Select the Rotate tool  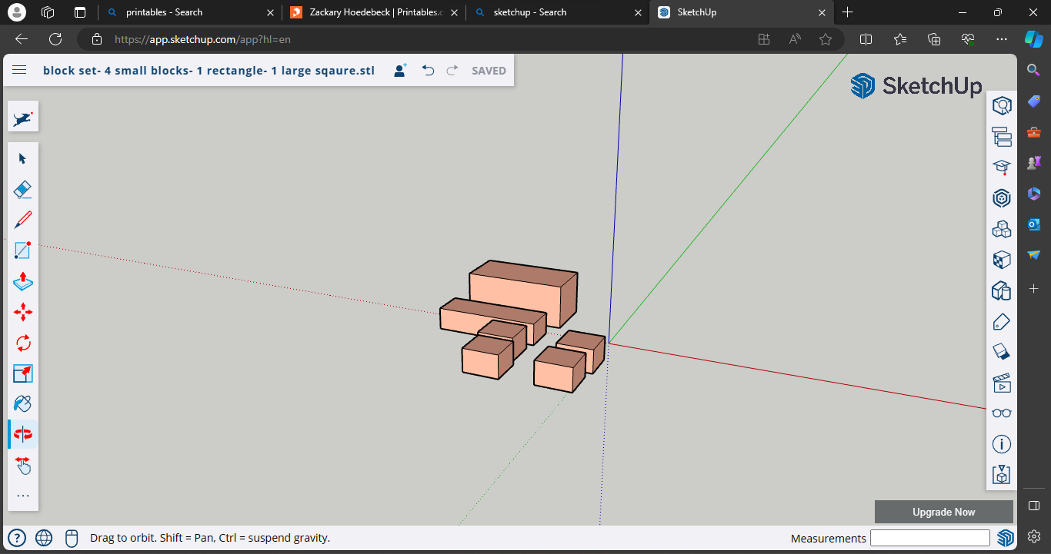(x=22, y=343)
